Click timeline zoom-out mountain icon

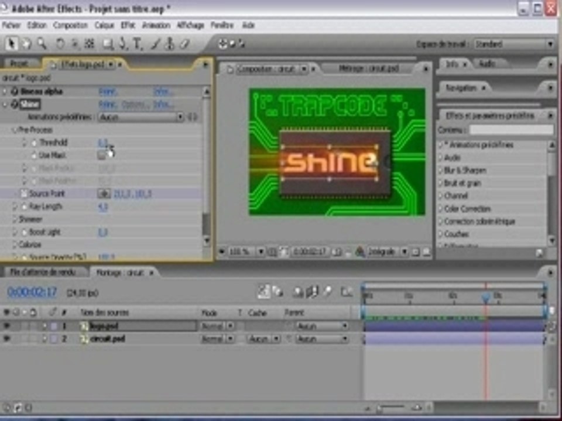pos(368,408)
